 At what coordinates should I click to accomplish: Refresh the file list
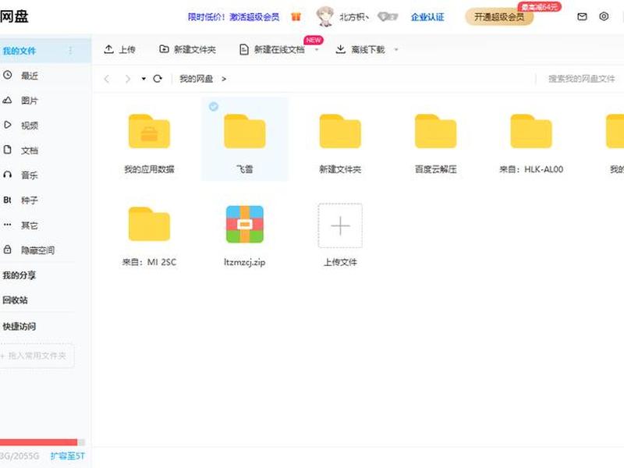tap(158, 79)
